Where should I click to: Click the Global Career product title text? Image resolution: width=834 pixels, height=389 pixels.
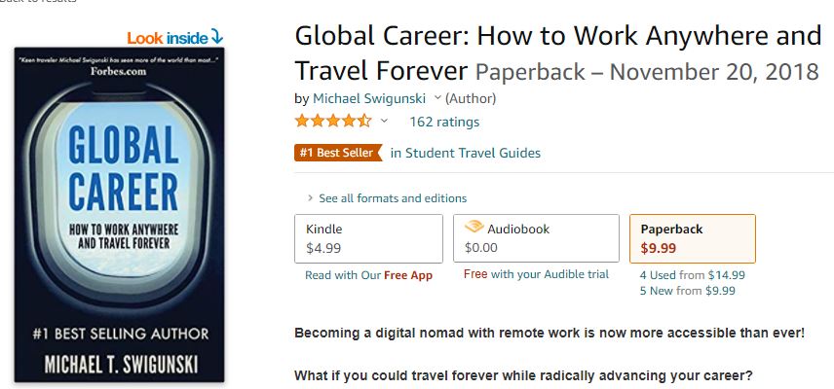558,53
